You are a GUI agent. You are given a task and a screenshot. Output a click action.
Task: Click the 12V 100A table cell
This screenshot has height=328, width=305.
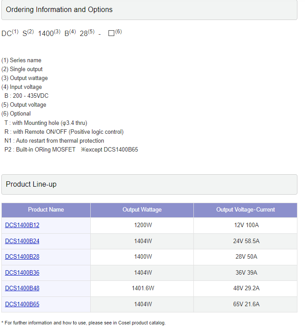tap(246, 225)
